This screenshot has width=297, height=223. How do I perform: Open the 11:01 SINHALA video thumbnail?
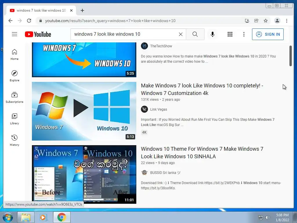(x=84, y=175)
